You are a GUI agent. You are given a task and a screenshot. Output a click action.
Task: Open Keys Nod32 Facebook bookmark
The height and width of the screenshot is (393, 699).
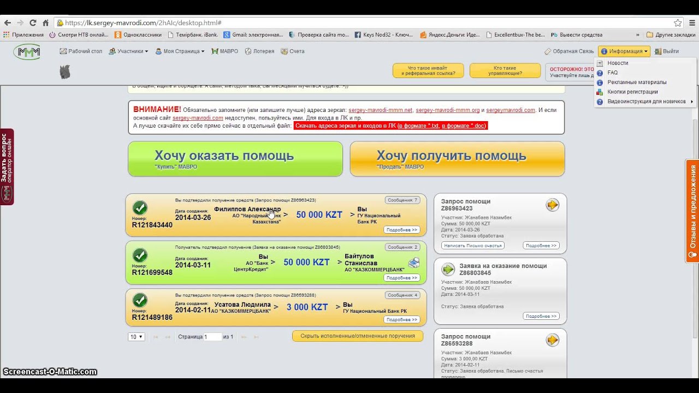coord(384,35)
